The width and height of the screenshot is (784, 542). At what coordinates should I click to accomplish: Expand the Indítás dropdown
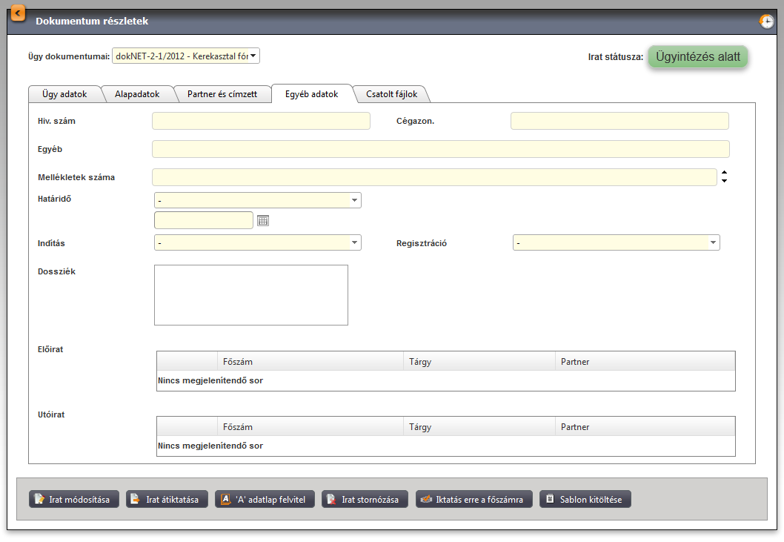(x=257, y=242)
